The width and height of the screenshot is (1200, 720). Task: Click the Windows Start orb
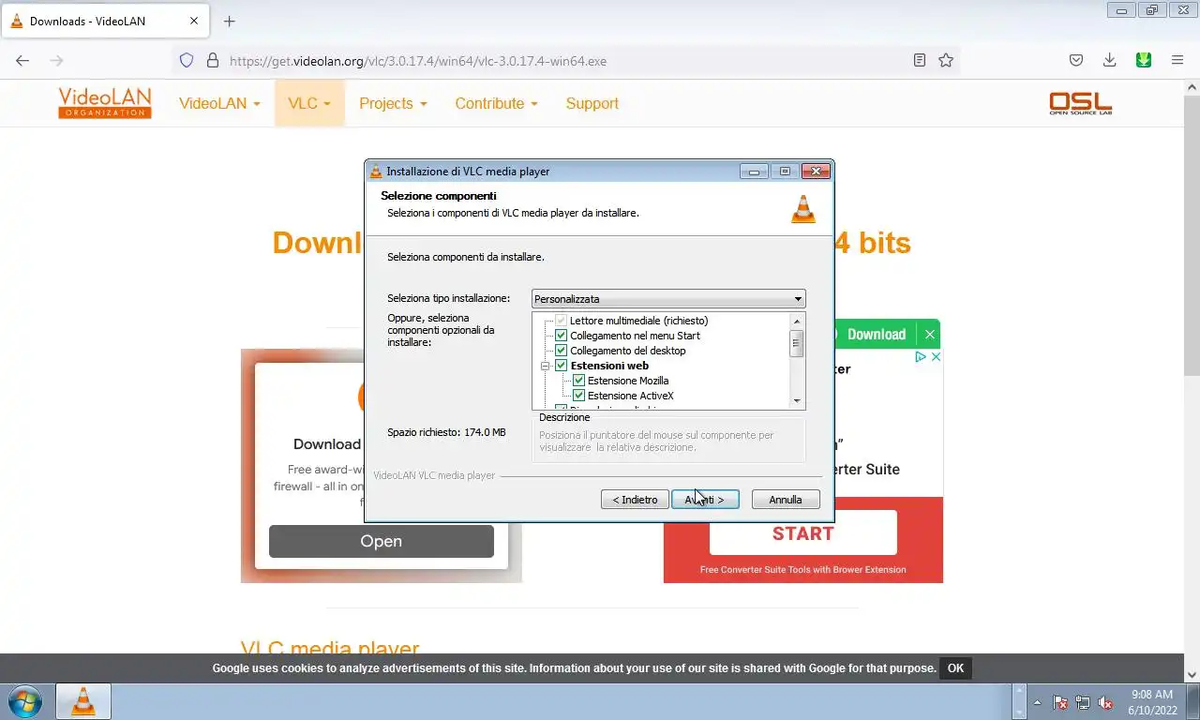(x=24, y=701)
